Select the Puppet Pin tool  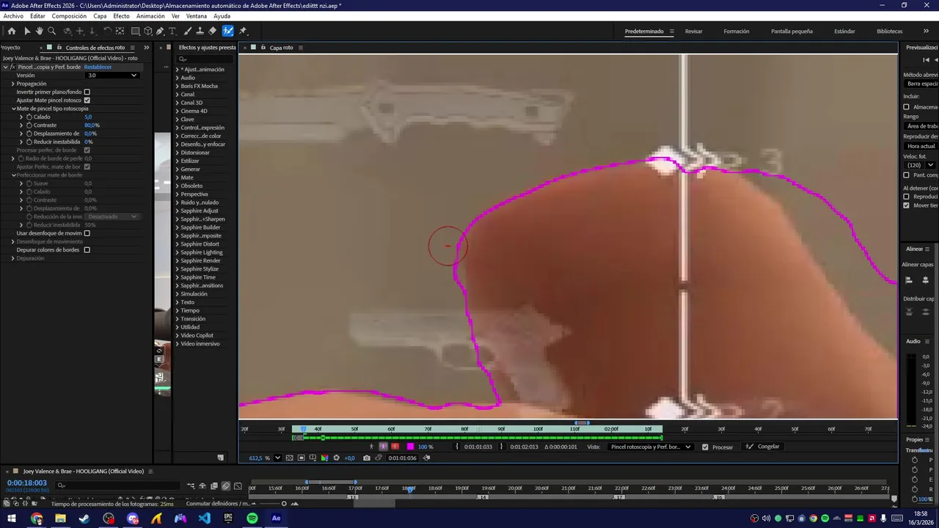point(243,31)
